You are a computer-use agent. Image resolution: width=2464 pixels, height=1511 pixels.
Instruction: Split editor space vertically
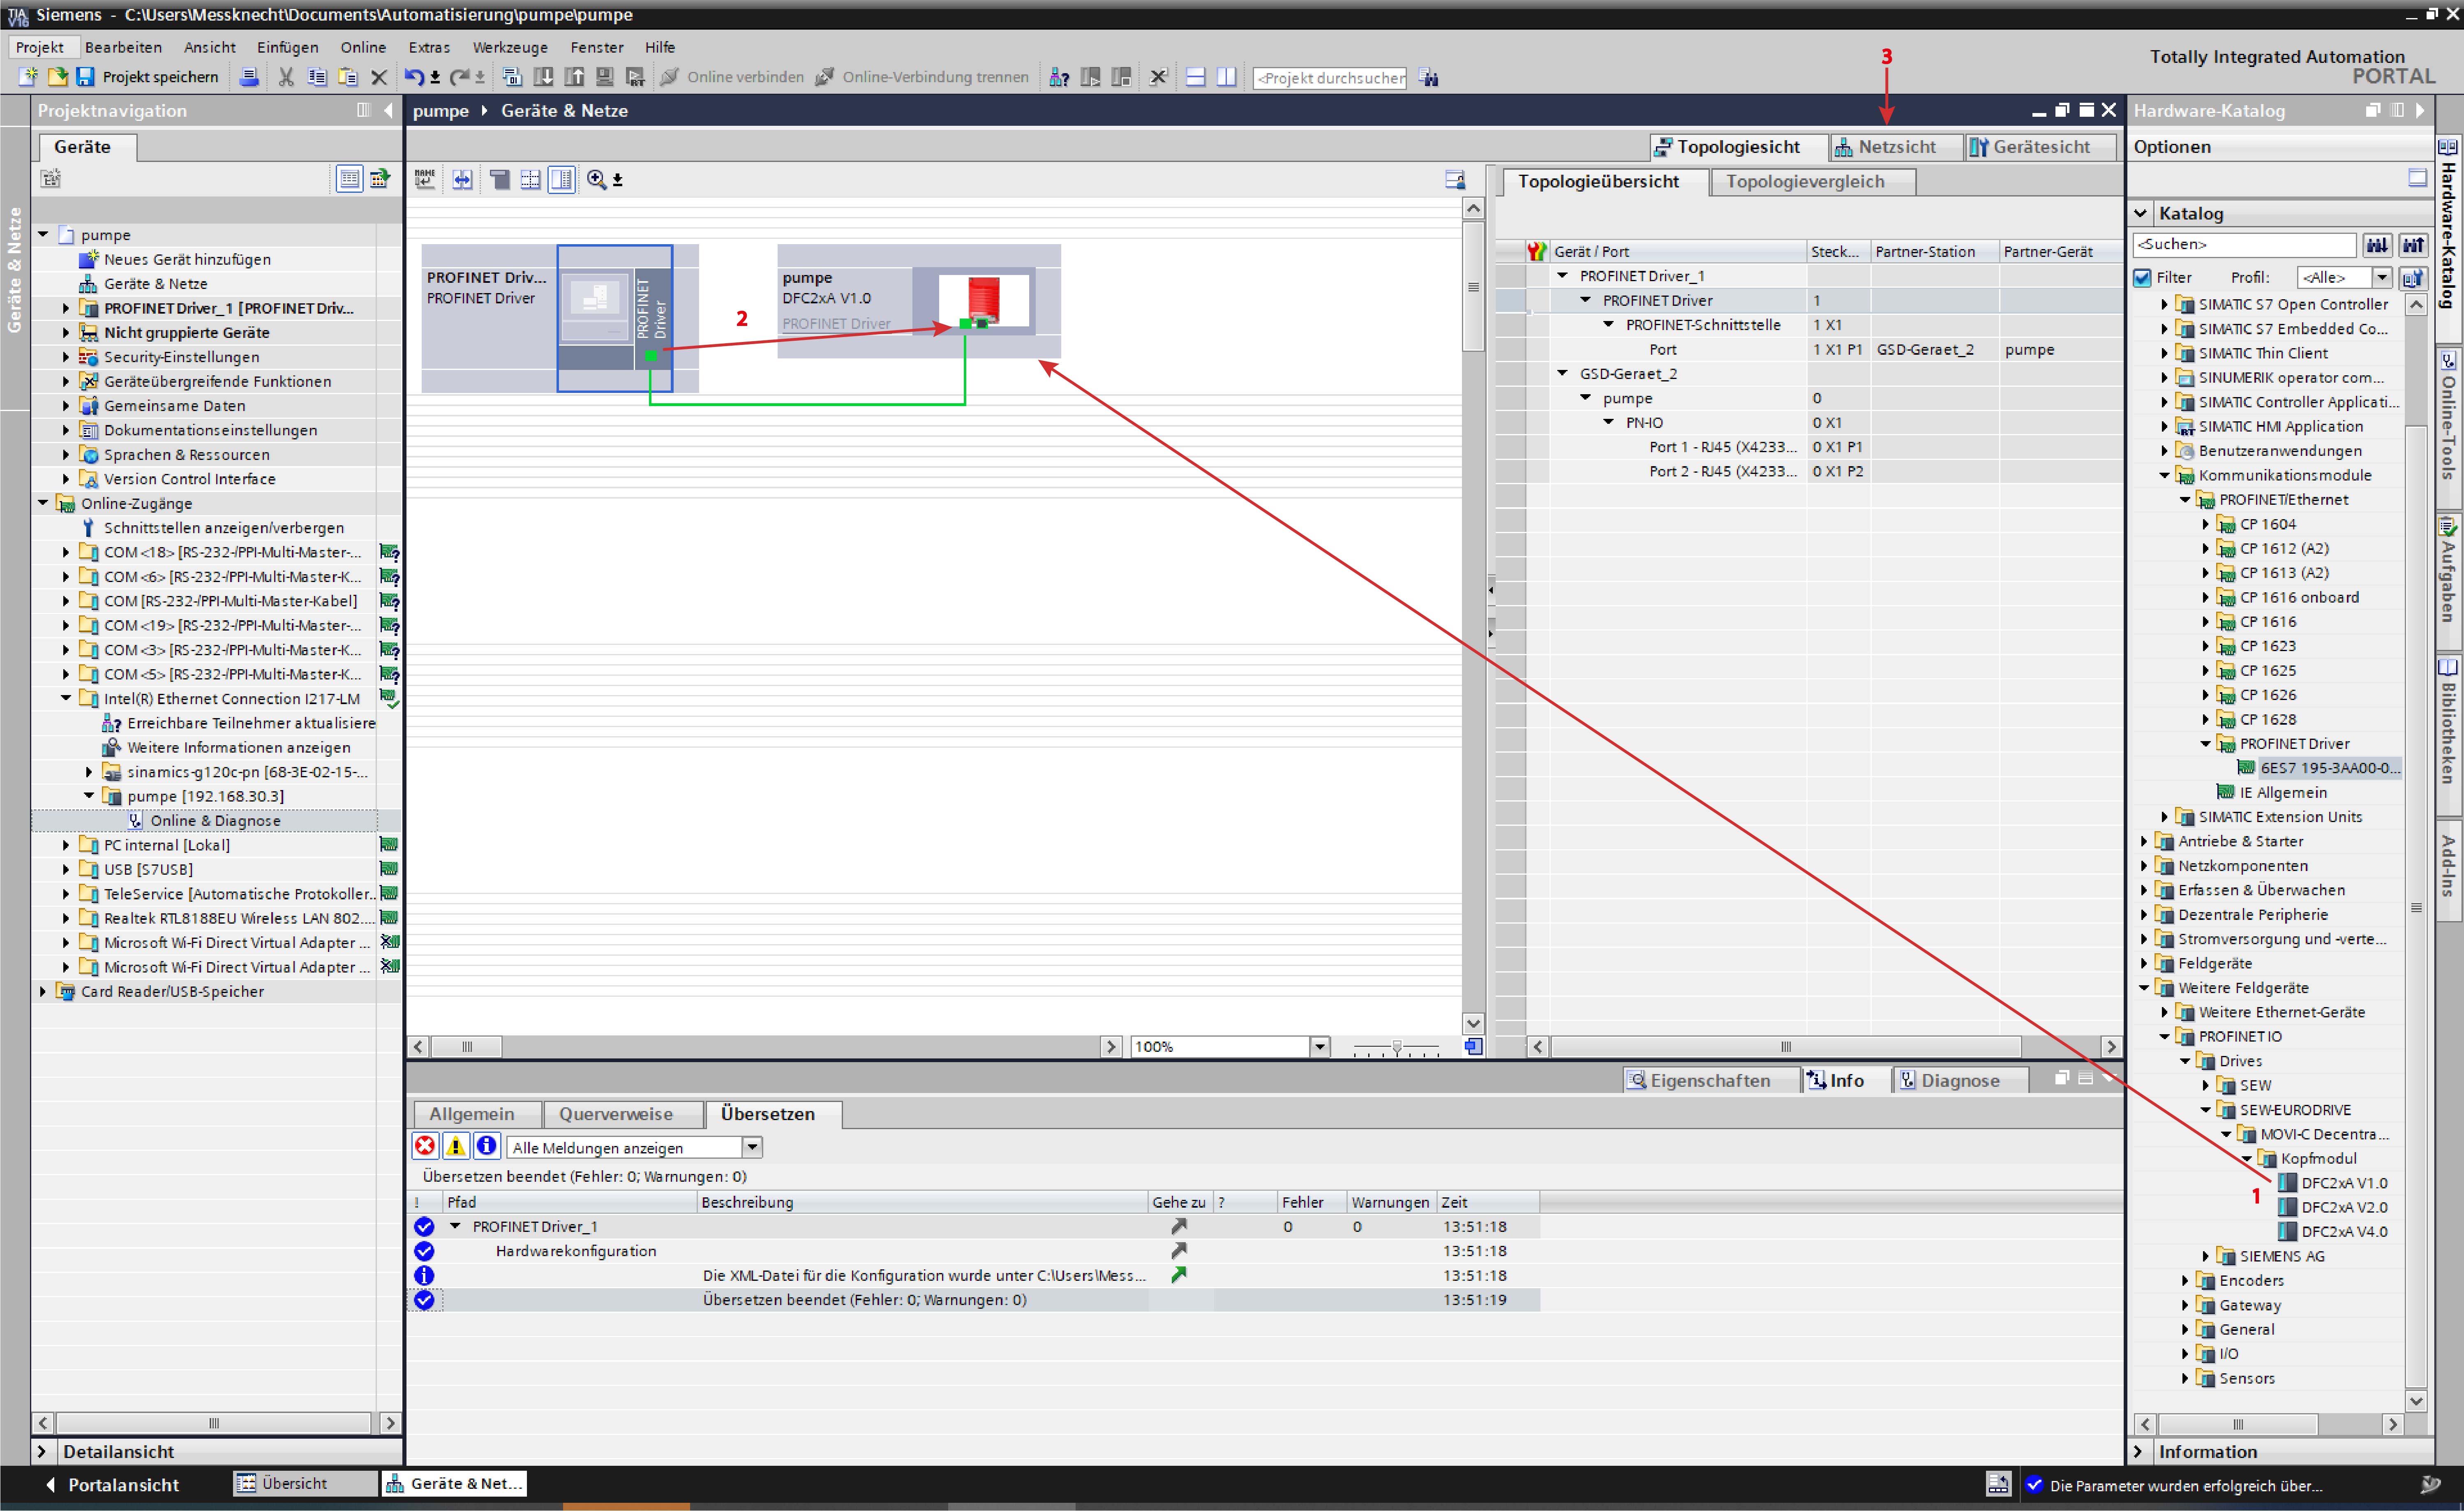(x=1227, y=77)
